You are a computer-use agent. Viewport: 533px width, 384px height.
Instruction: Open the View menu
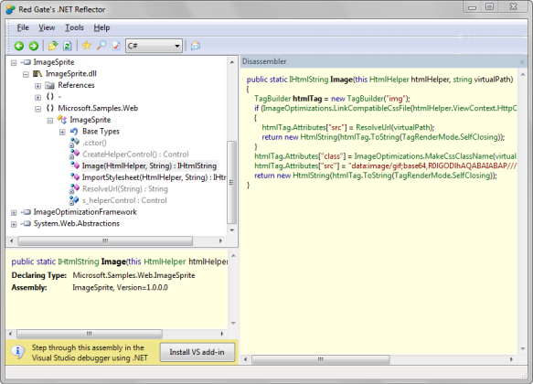[47, 27]
